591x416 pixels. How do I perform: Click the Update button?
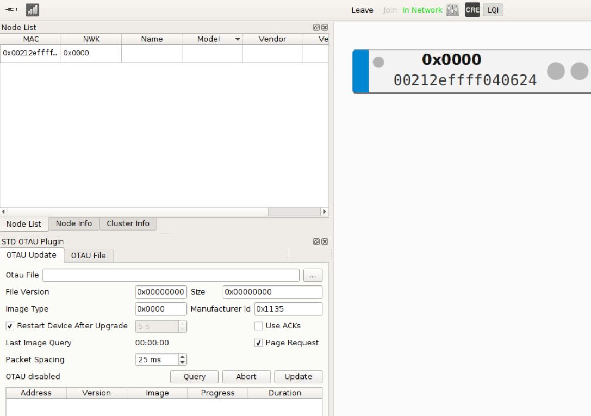coord(298,377)
